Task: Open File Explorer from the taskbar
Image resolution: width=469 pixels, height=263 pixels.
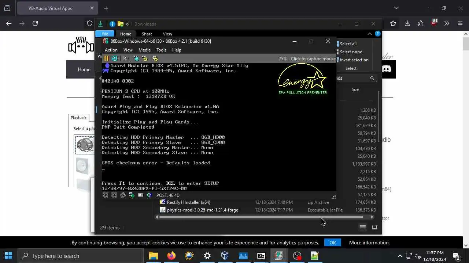Action: (154, 256)
